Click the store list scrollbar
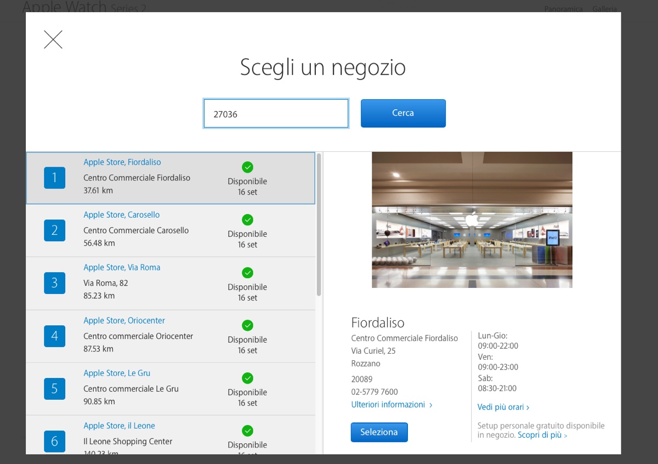658x464 pixels. click(319, 225)
